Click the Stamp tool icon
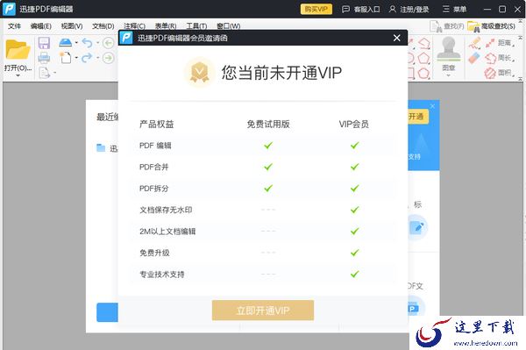Viewport: 526px width, 350px height. 449,49
